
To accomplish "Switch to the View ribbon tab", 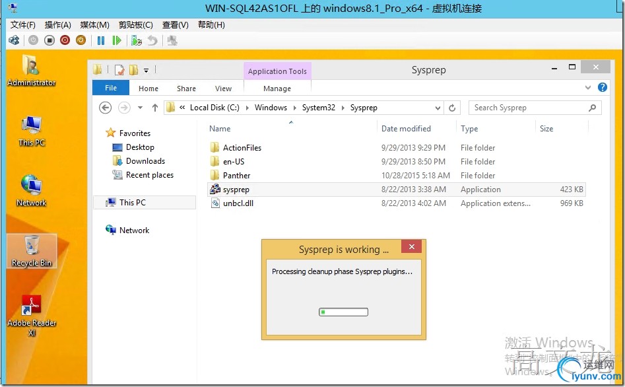I will click(223, 88).
